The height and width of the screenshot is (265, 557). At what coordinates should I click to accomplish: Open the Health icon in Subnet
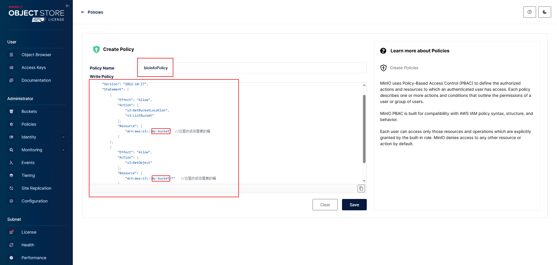(11, 245)
